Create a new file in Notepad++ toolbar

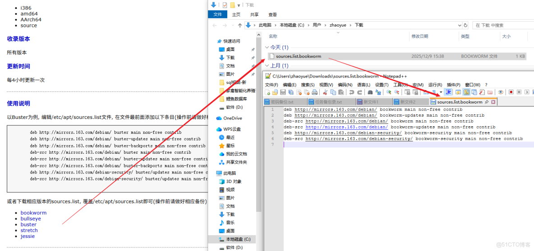pyautogui.click(x=267, y=92)
